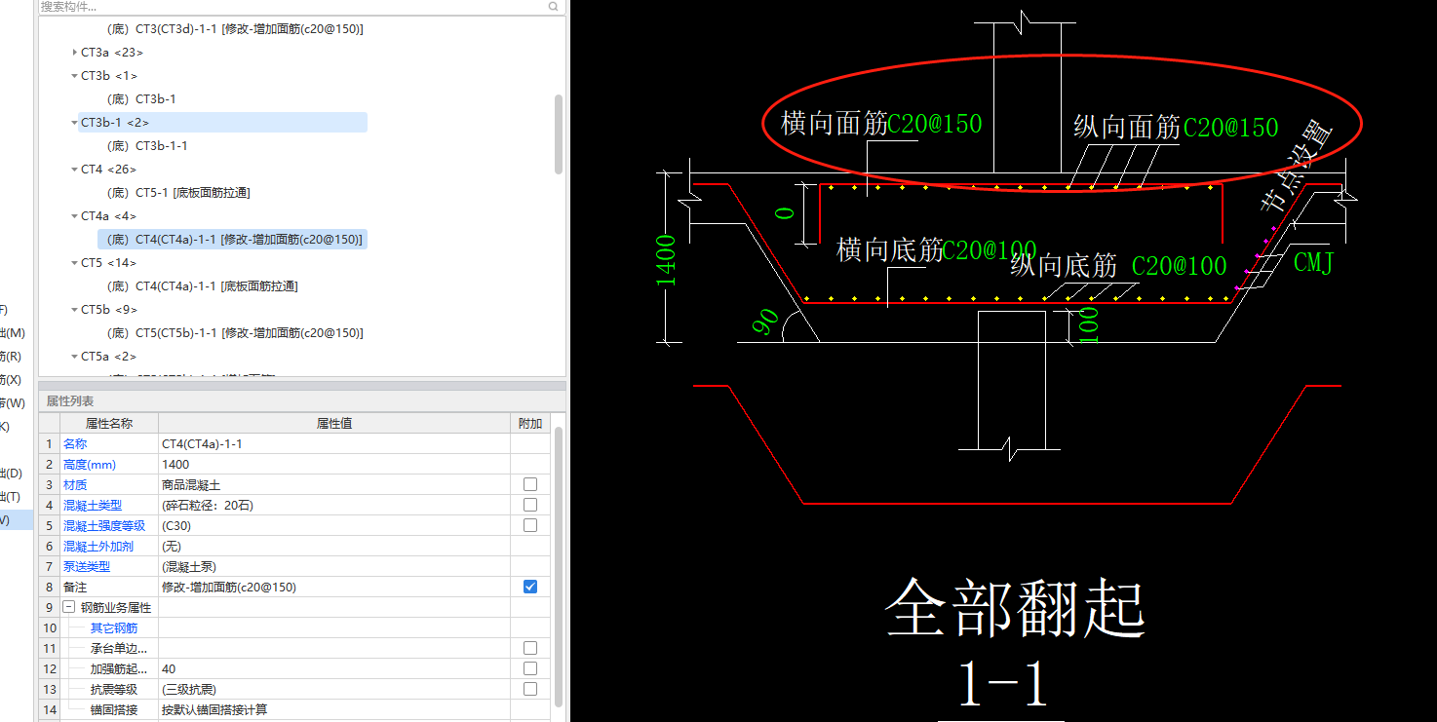Image resolution: width=1437 pixels, height=722 pixels.
Task: Click the 按默认锚固搭接计算 value cell
Action: 334,710
